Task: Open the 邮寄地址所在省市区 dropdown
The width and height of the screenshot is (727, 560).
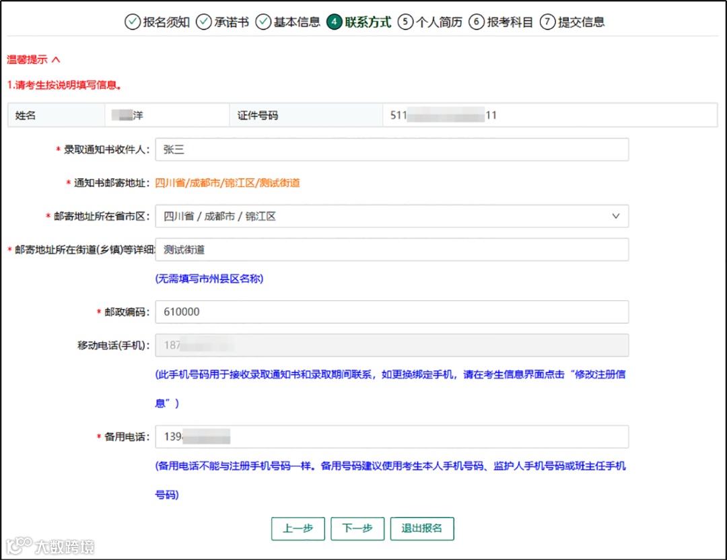Action: [x=616, y=216]
